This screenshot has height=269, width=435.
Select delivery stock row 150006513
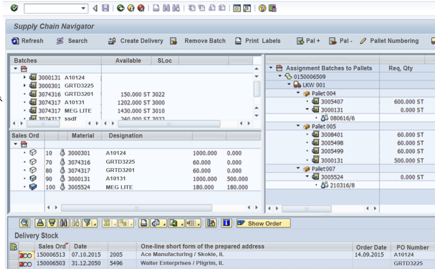coord(51,255)
